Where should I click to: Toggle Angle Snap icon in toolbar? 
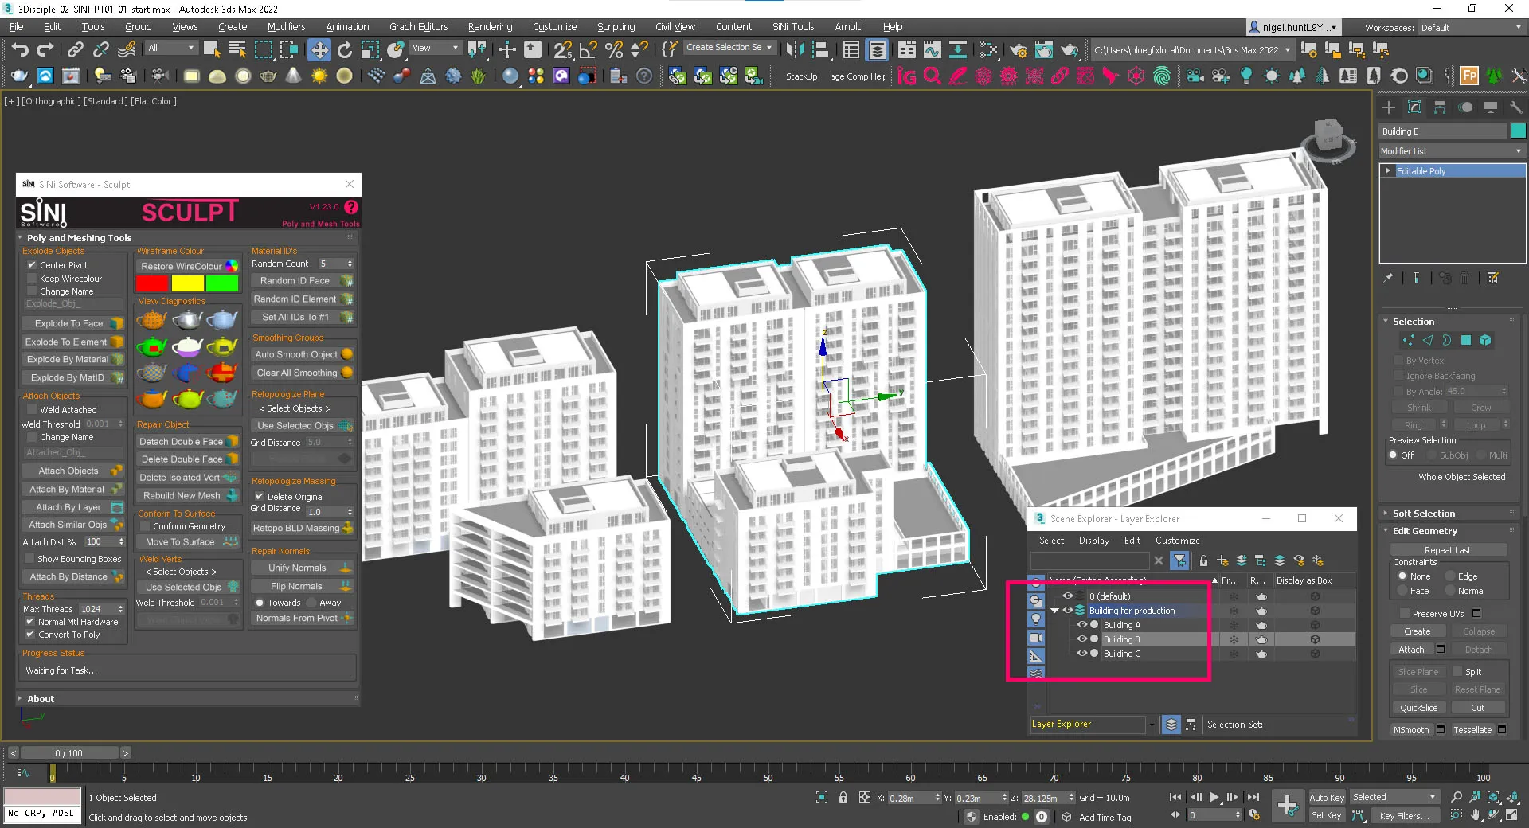coord(589,50)
